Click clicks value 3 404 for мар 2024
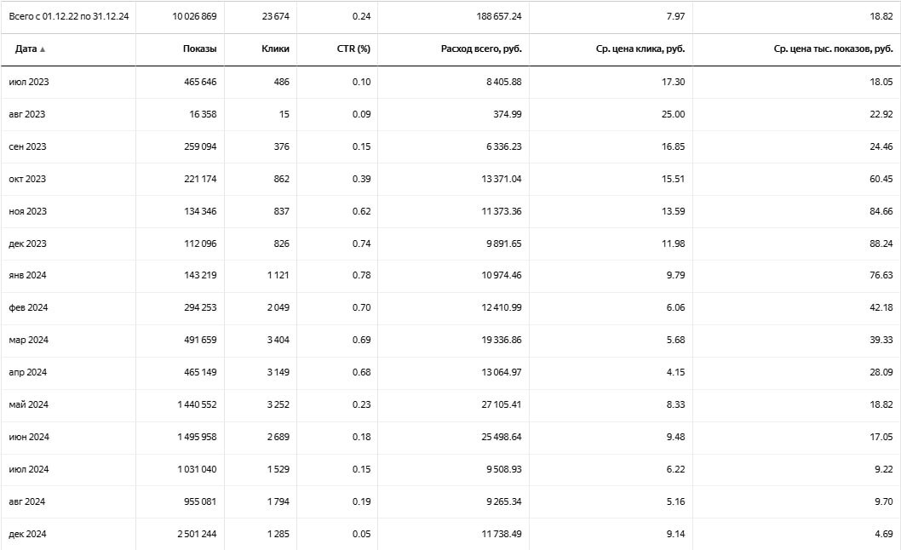The height and width of the screenshot is (550, 901). 278,340
